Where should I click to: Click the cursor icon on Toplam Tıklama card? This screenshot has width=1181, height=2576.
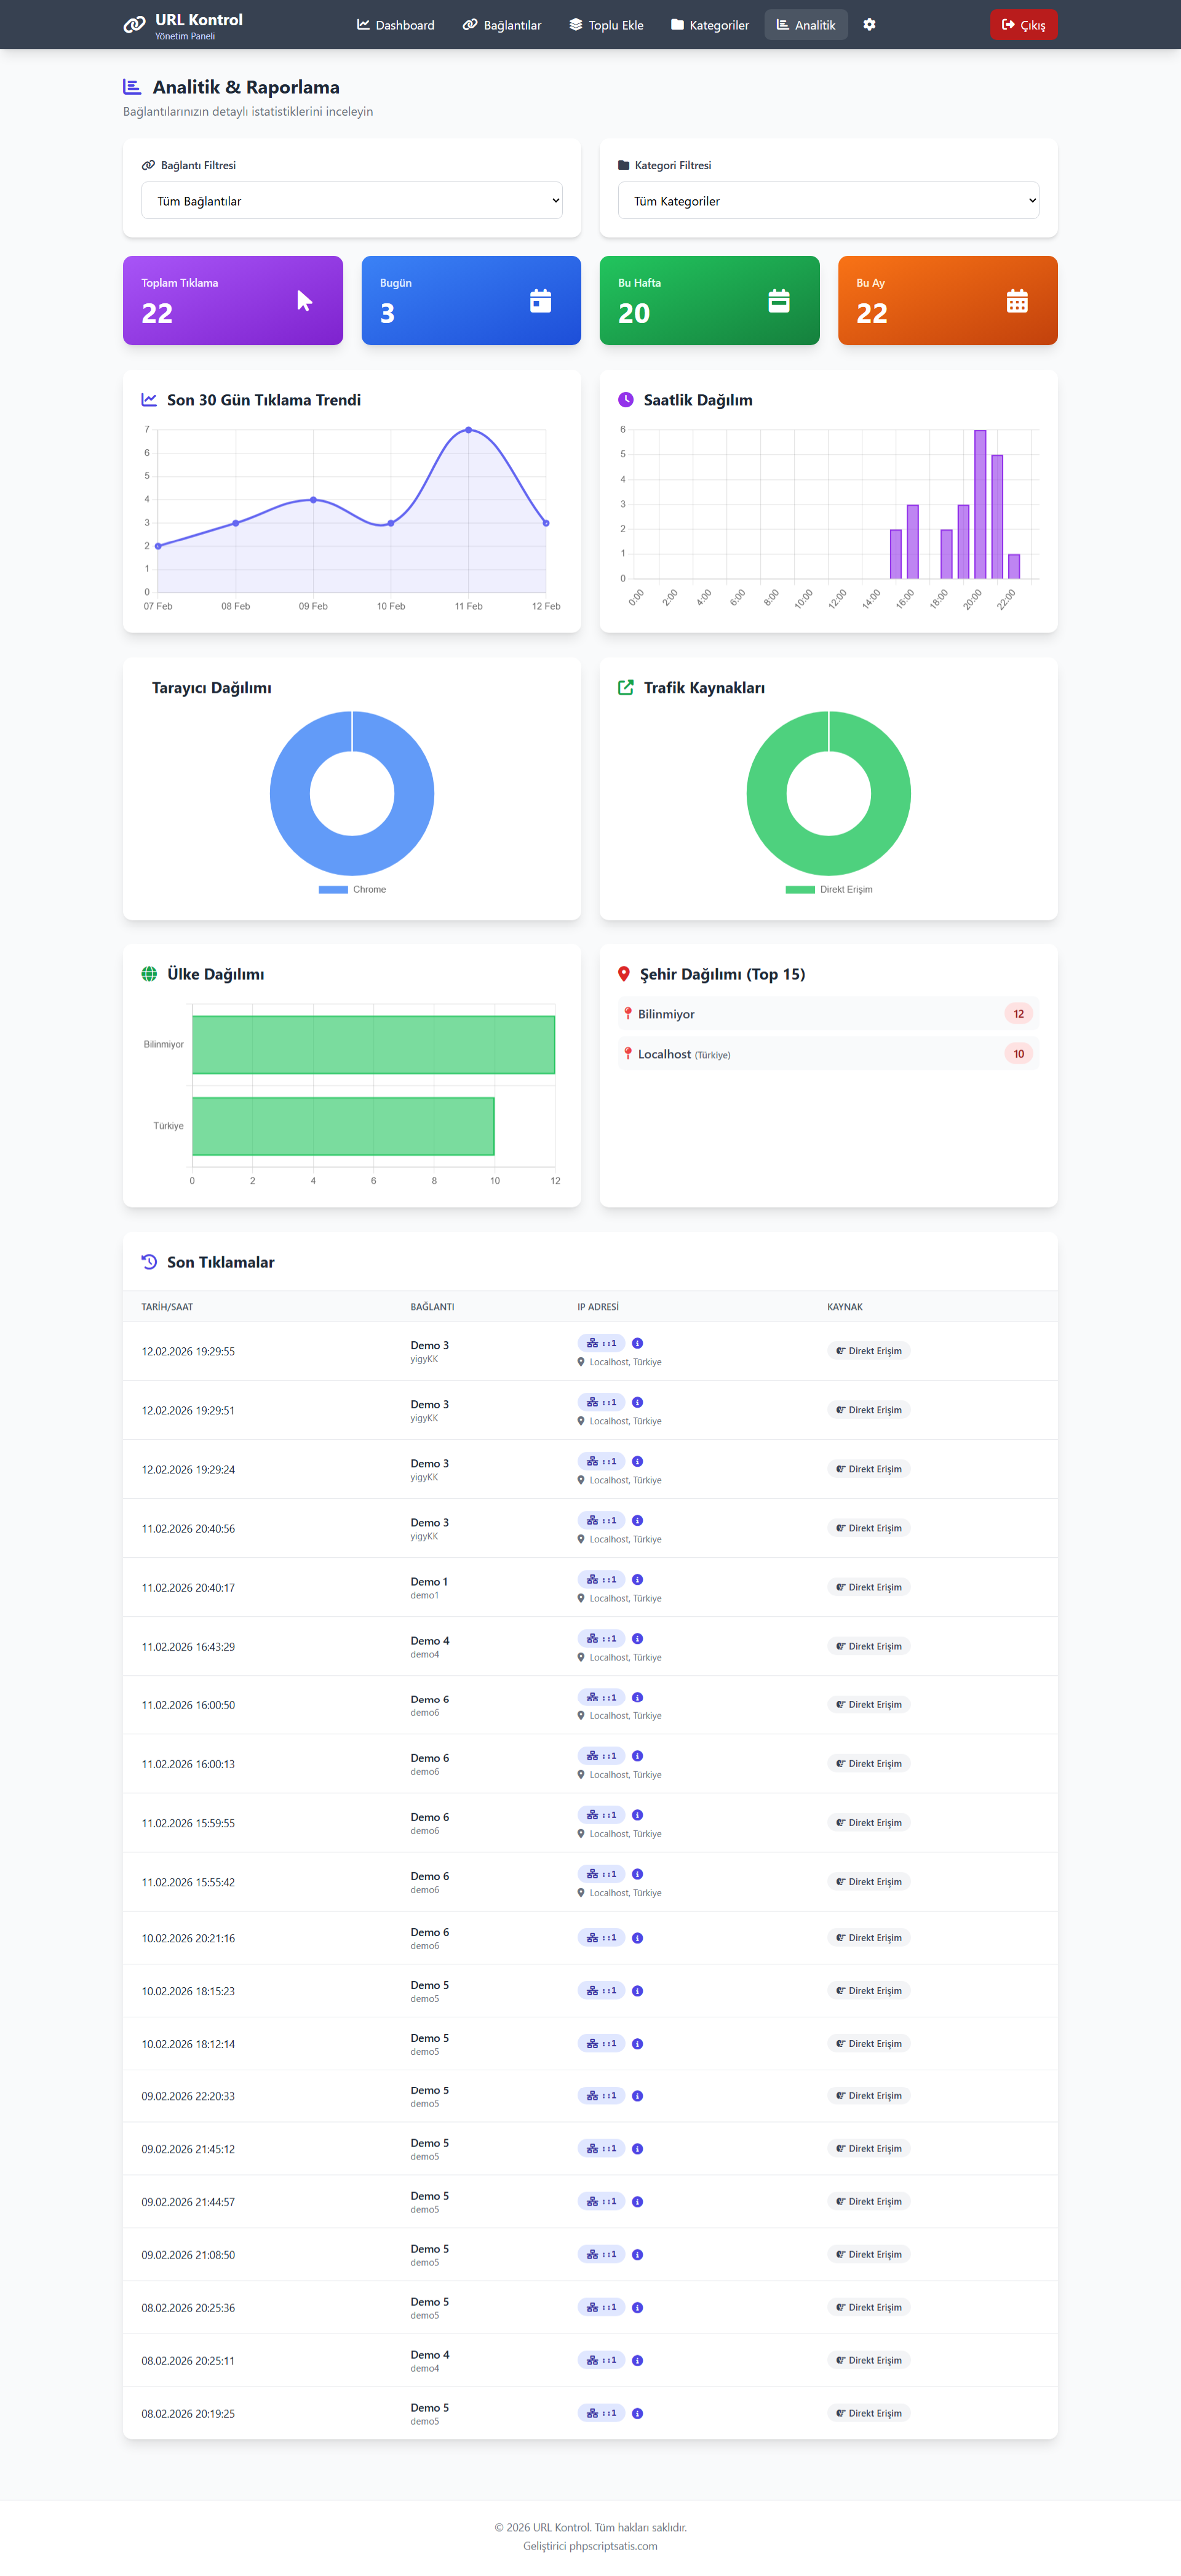pyautogui.click(x=305, y=301)
